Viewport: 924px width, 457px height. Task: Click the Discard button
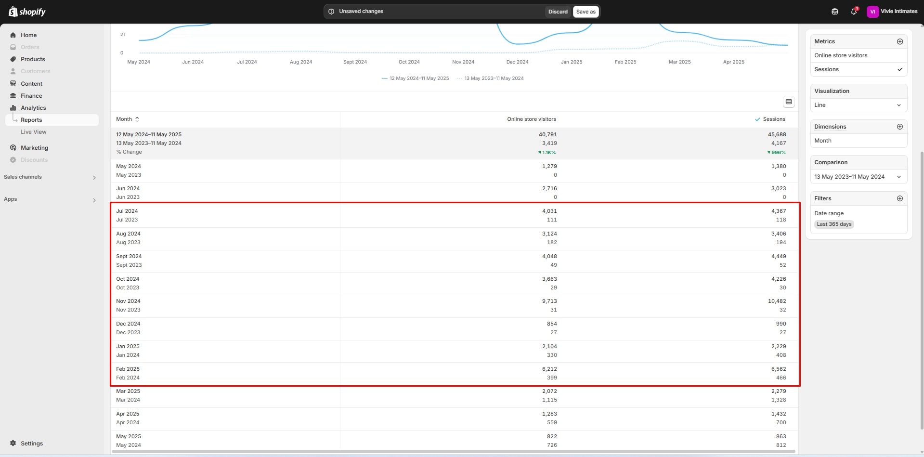tap(558, 12)
